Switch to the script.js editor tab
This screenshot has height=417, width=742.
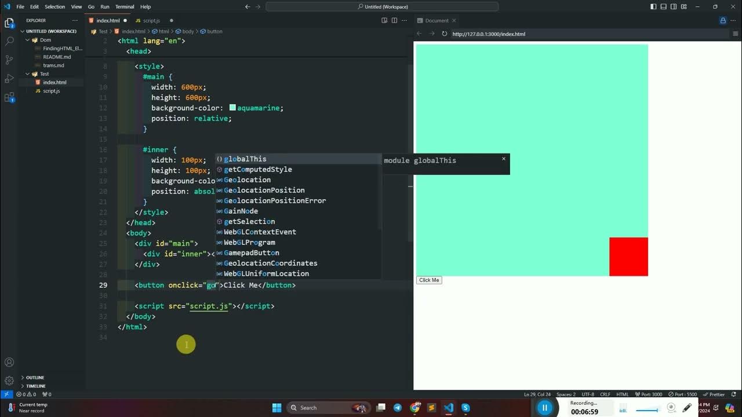tap(151, 20)
